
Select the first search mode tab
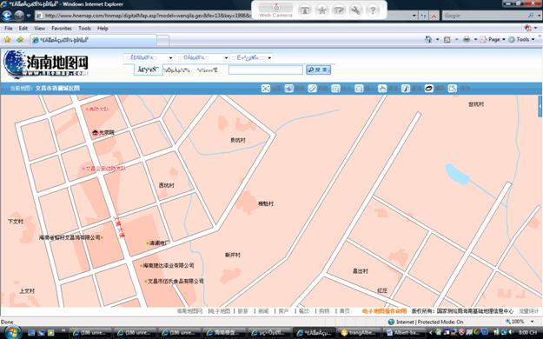click(148, 70)
